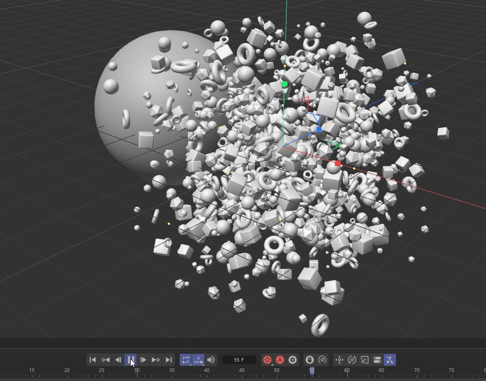
Task: Toggle rotation keyframe recording icon
Action: (352, 360)
